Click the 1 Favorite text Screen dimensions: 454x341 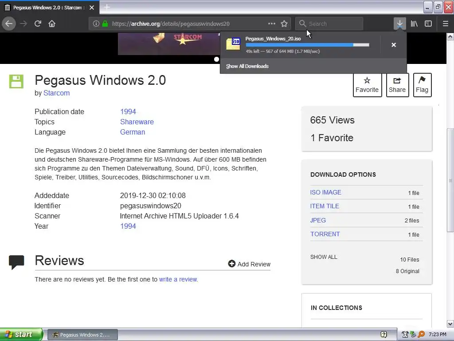pos(332,138)
